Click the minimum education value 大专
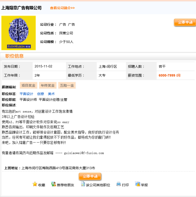Viewport: 196px width, 197px height. click(x=102, y=75)
